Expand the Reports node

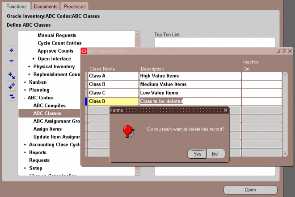click(x=25, y=152)
